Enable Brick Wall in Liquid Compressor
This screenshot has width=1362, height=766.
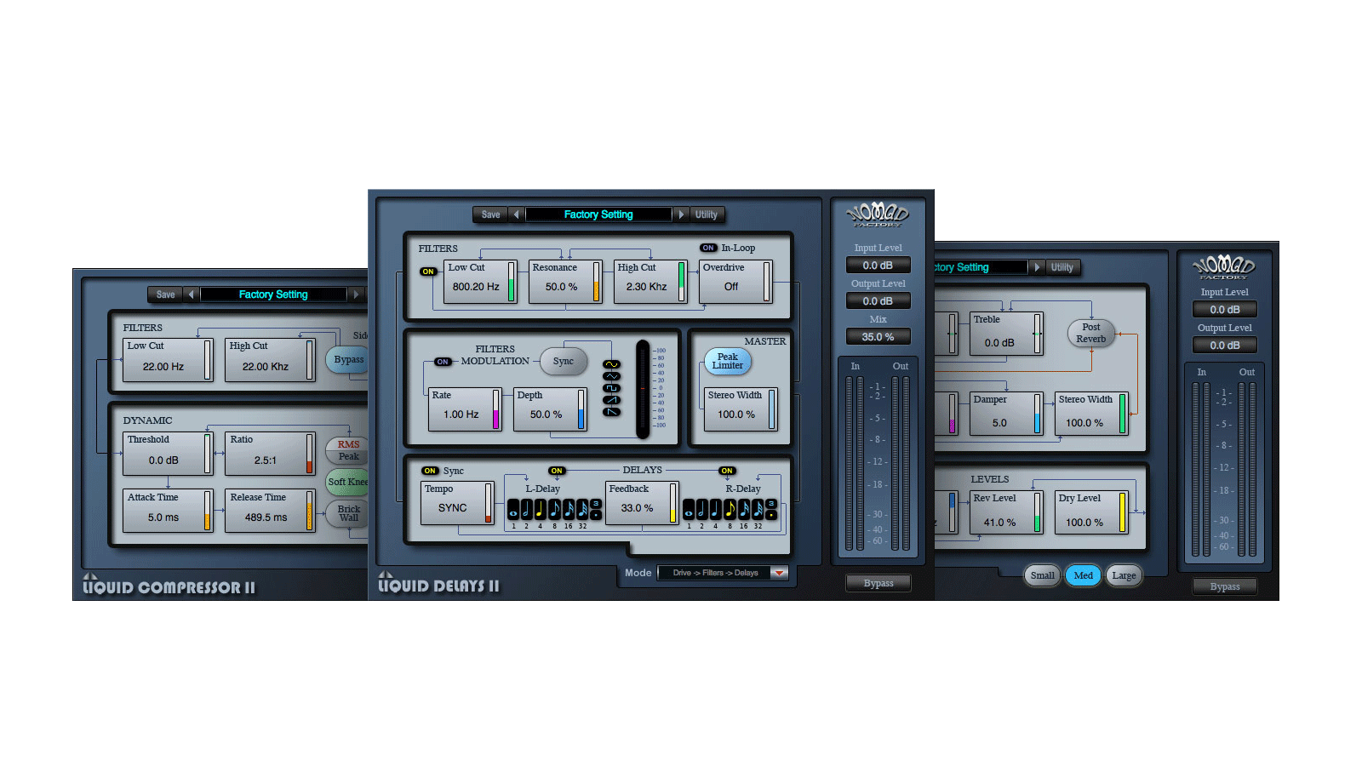[x=348, y=513]
